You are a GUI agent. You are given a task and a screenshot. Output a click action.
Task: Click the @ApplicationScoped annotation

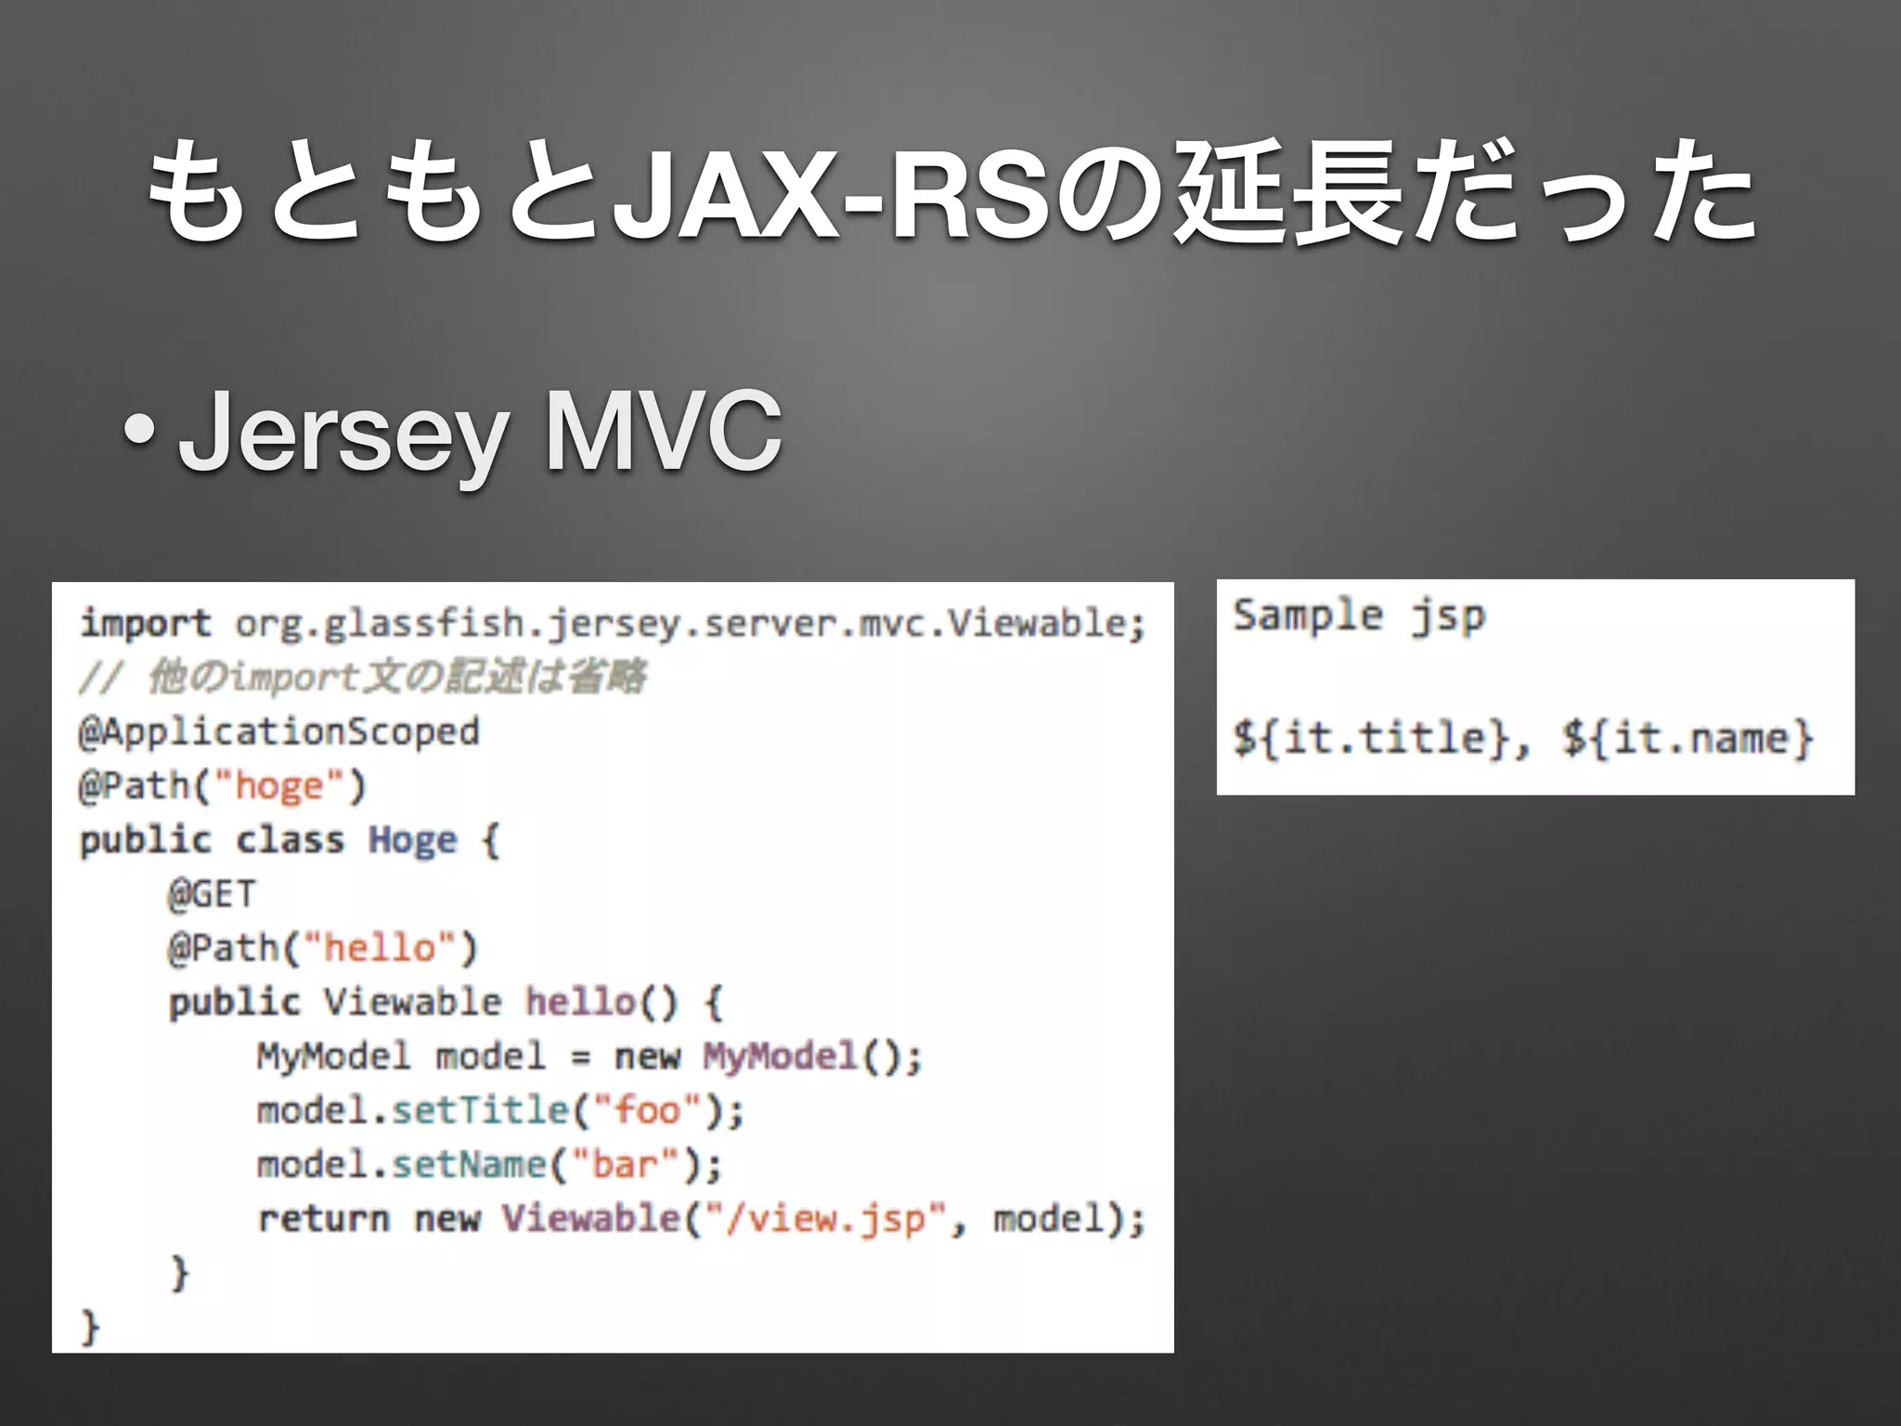click(x=279, y=732)
